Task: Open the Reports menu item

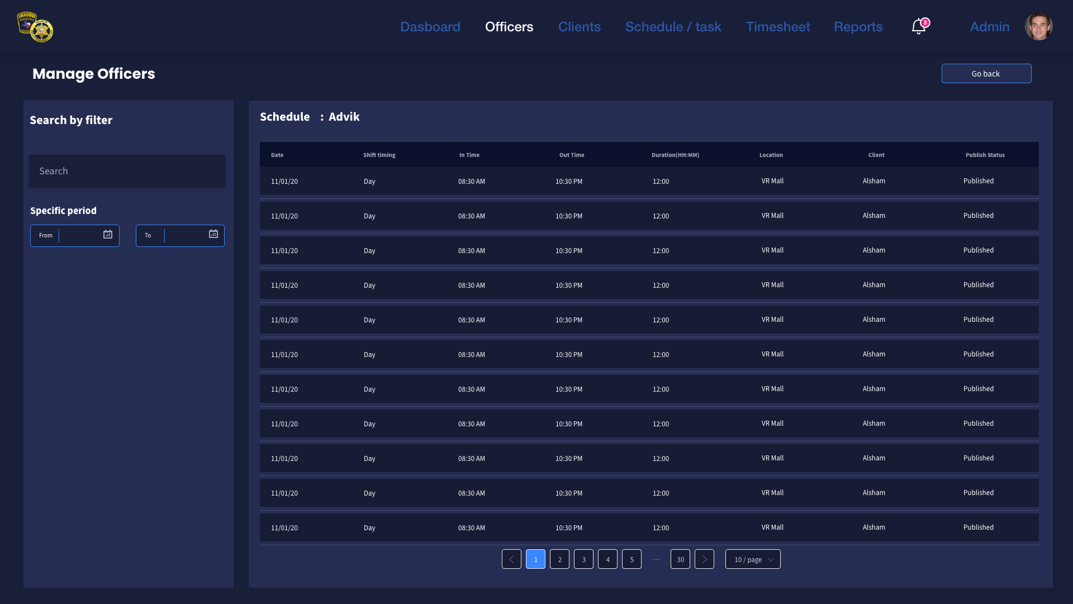Action: point(858,27)
